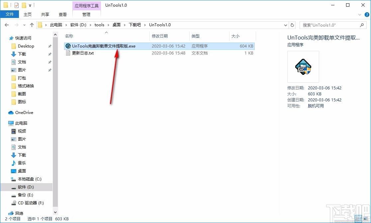This screenshot has height=223, width=371.
Task: Expand chevron after 桌面 in path
Action: (x=125, y=25)
